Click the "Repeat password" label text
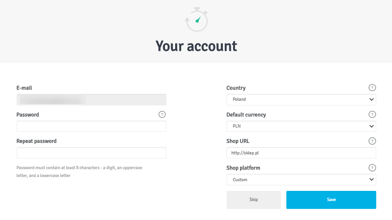The image size is (392, 220). click(37, 141)
